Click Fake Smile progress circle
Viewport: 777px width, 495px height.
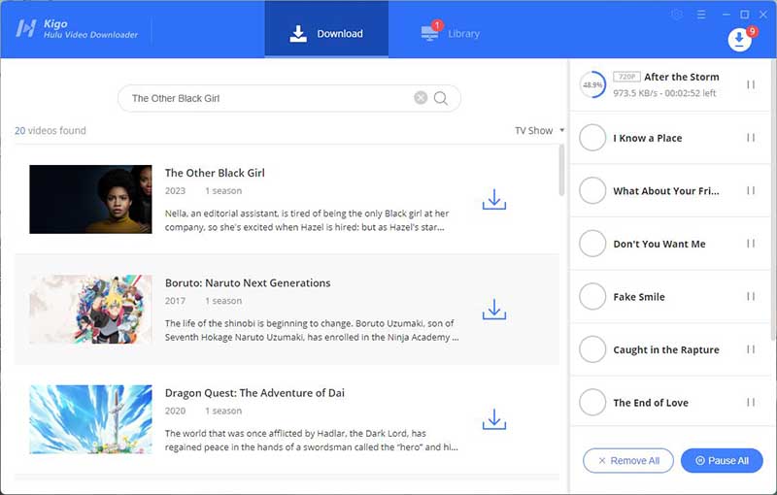[x=592, y=296]
